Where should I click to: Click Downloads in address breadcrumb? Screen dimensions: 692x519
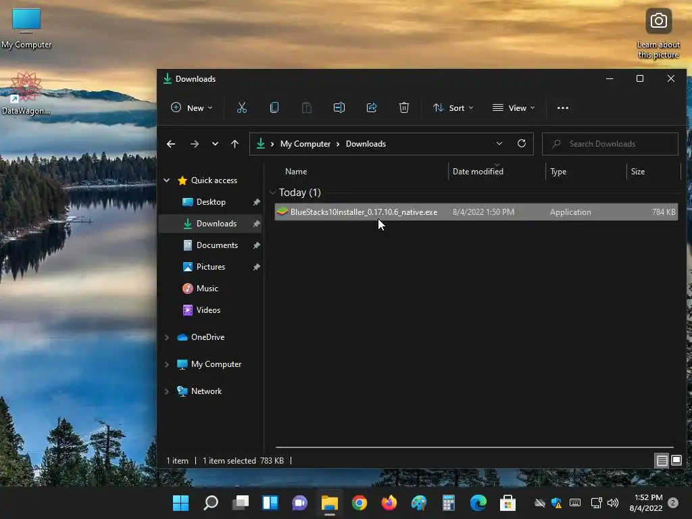(366, 144)
